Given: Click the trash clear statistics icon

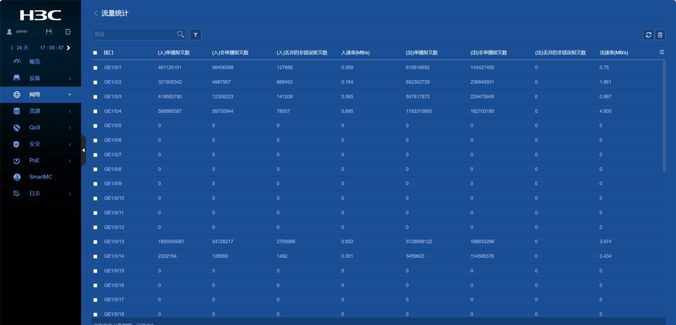Looking at the screenshot, I should coord(660,35).
